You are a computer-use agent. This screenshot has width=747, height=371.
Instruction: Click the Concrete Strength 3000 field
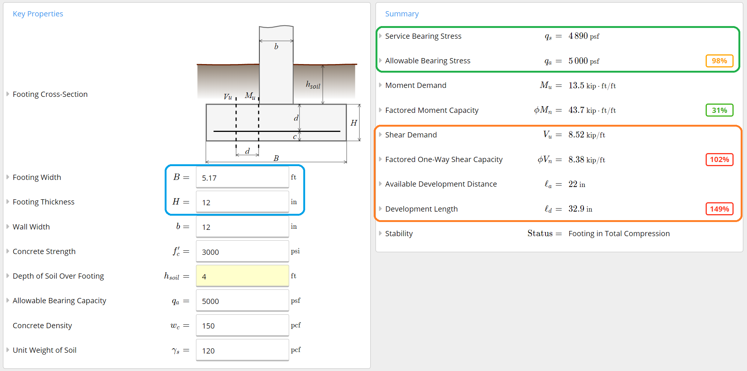click(243, 252)
